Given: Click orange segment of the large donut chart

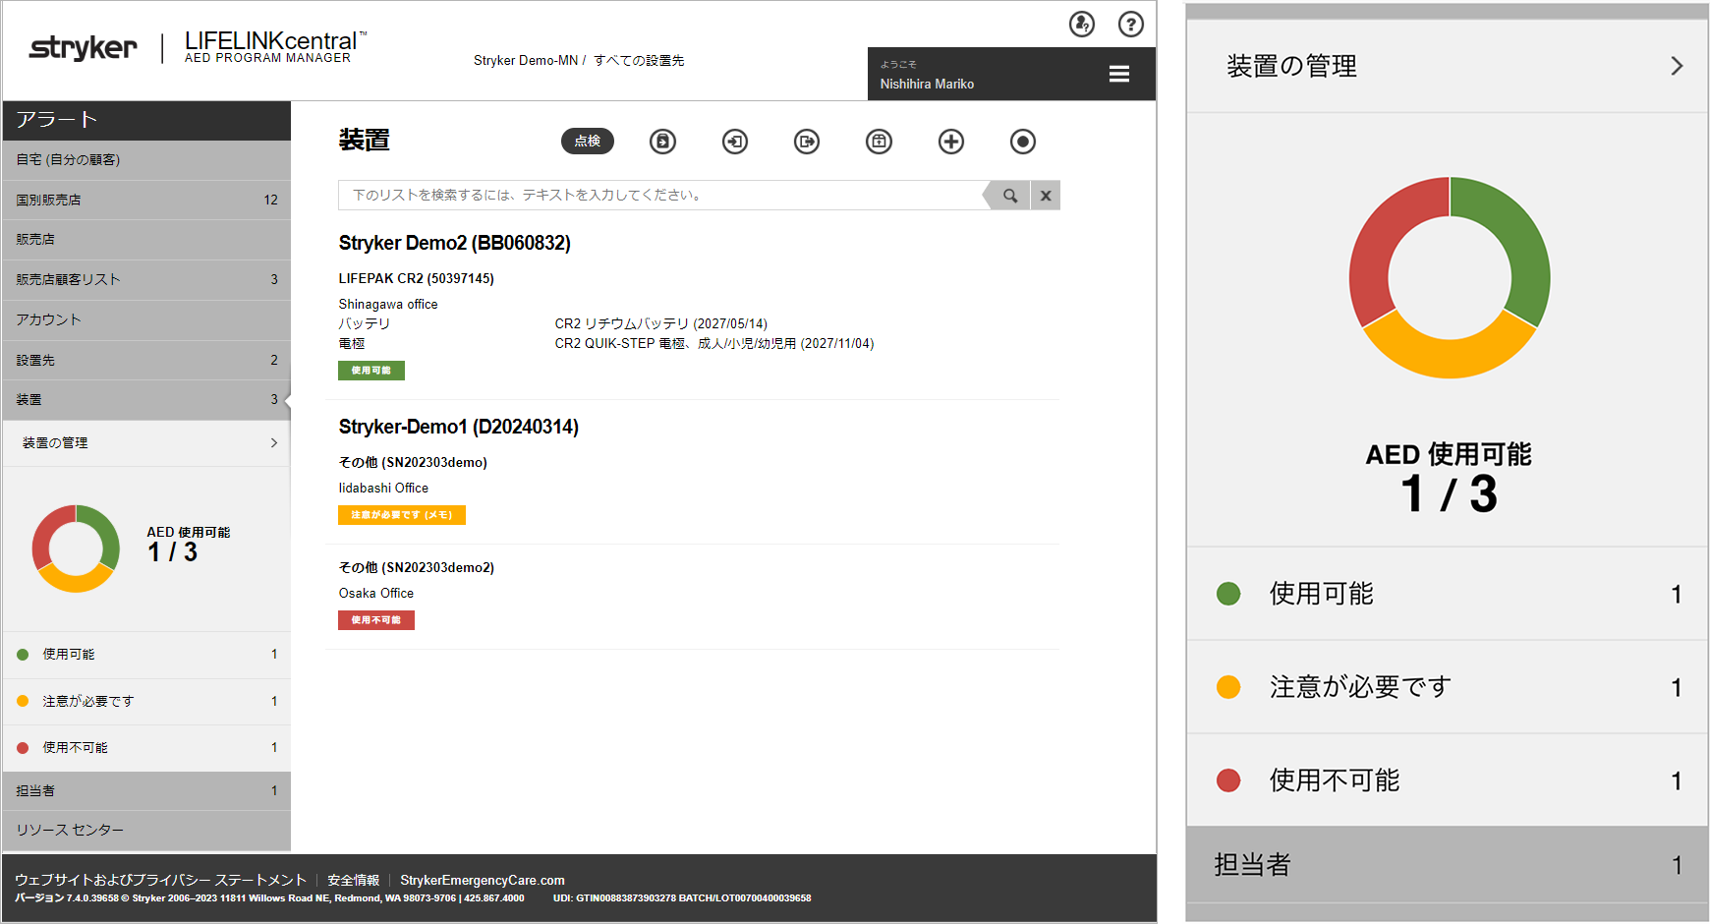Looking at the screenshot, I should tap(1450, 356).
